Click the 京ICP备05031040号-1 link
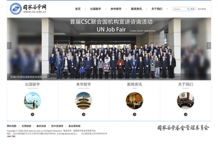Screen dimensions: 218x163 pyautogui.click(x=67, y=134)
